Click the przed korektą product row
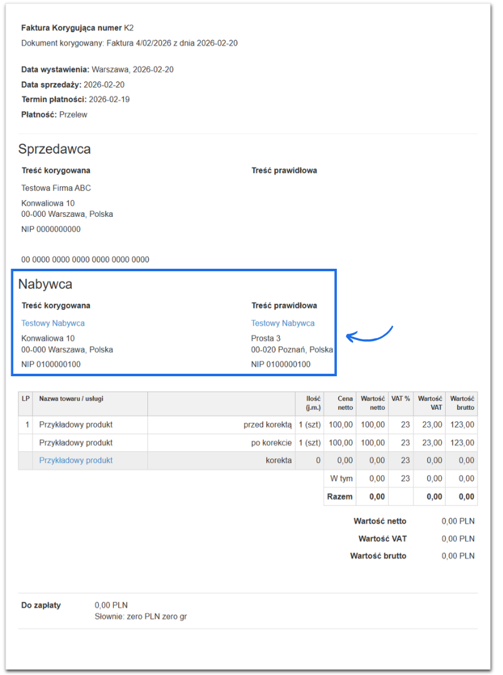 click(x=248, y=425)
